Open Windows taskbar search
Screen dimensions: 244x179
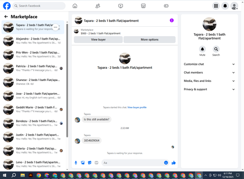[x=14, y=175]
